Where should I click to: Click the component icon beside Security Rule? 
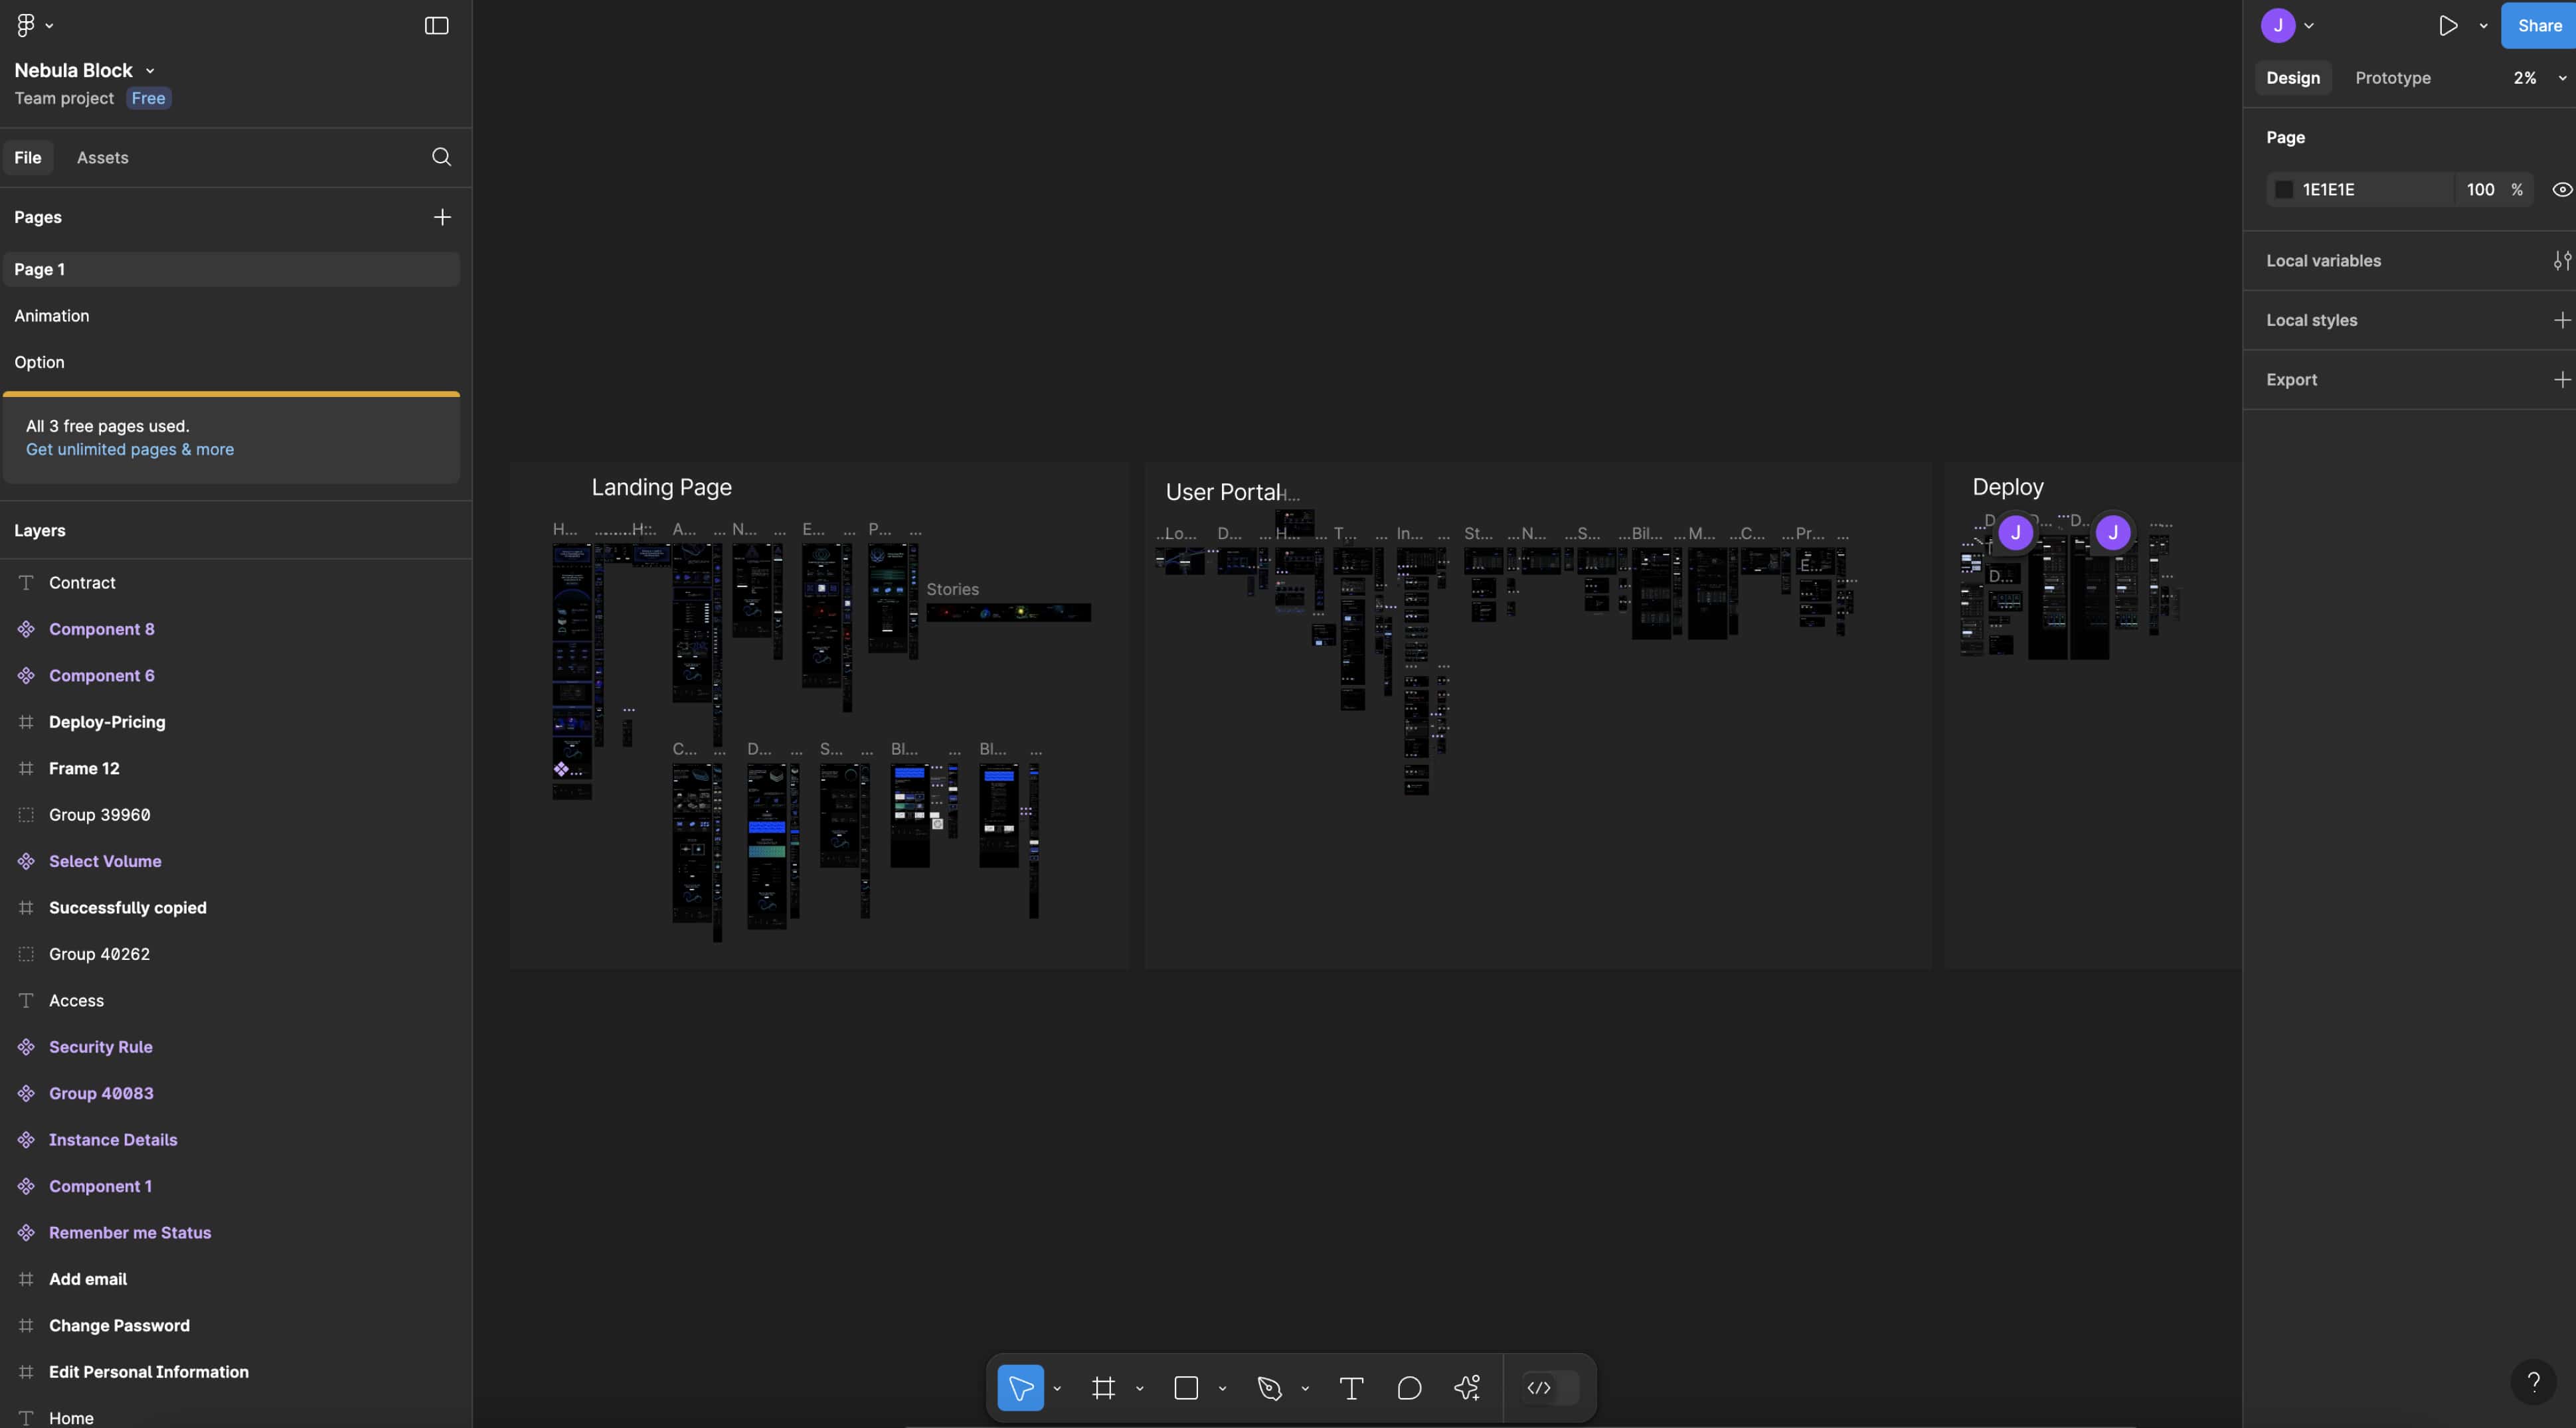coord(26,1047)
